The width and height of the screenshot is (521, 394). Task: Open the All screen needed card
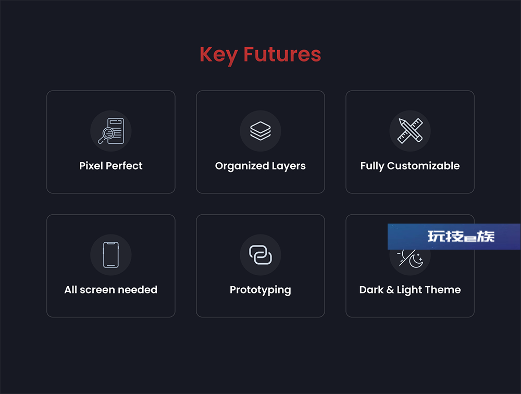(111, 266)
